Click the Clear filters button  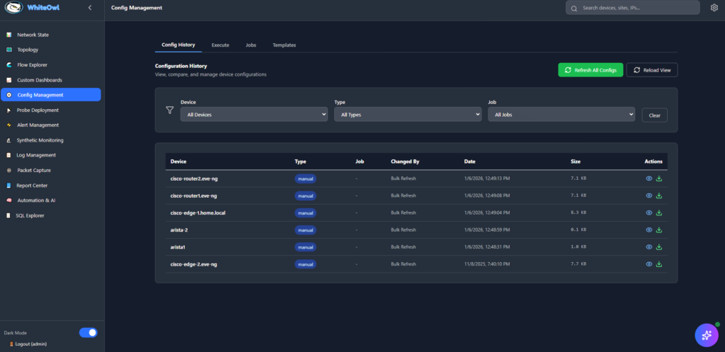[x=654, y=115]
